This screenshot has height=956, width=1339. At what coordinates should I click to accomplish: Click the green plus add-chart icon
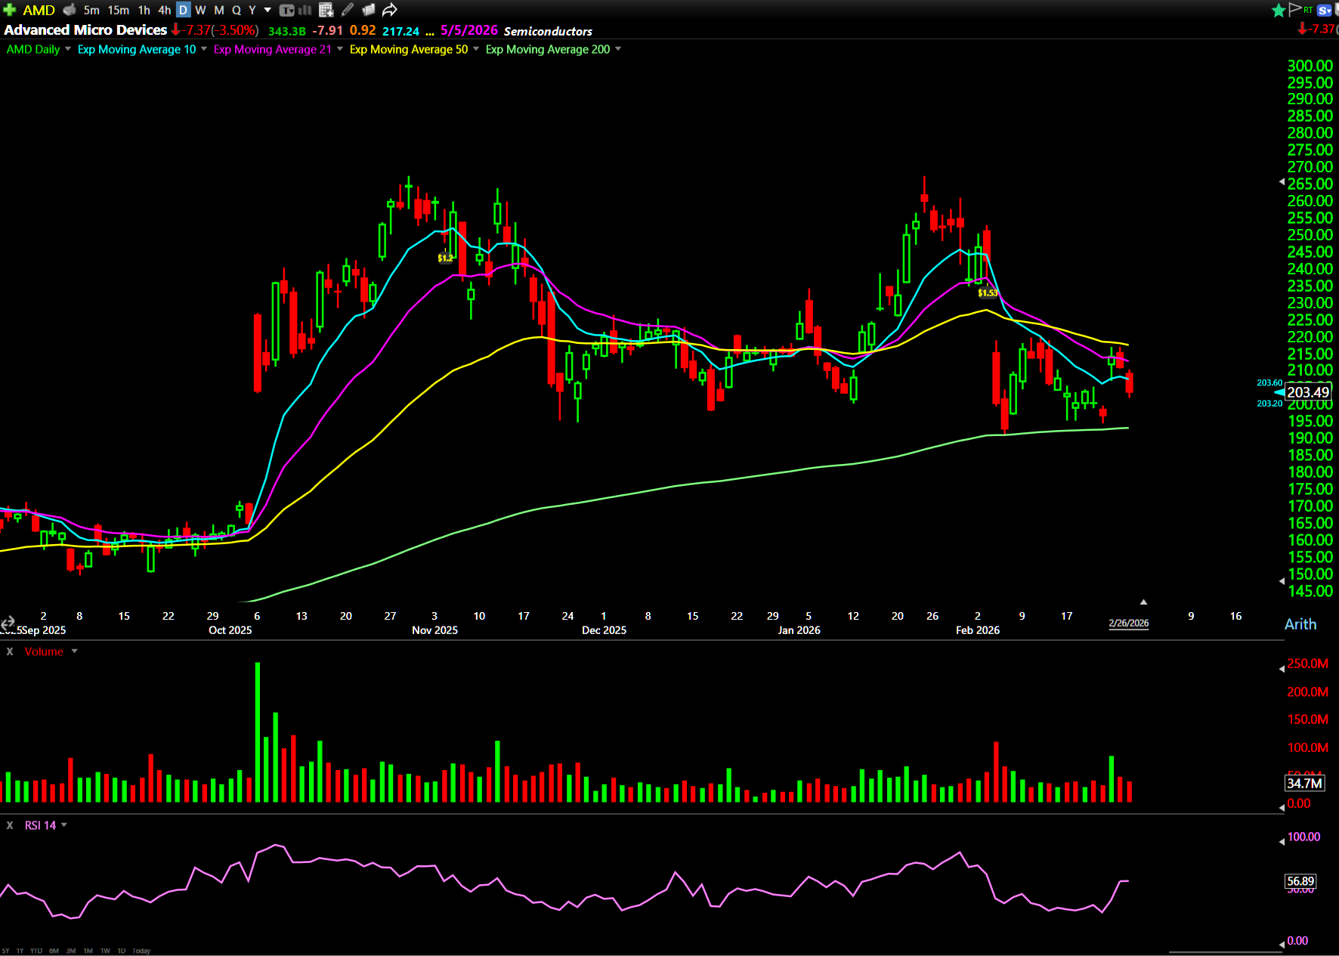(9, 10)
